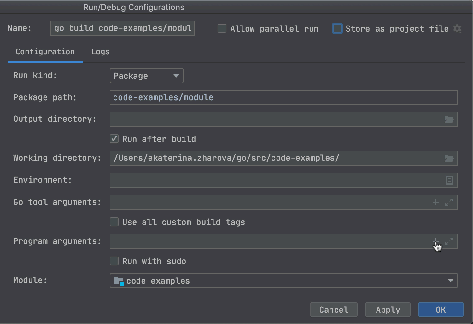Click the code-examples module folder icon
The width and height of the screenshot is (473, 324).
tap(119, 281)
